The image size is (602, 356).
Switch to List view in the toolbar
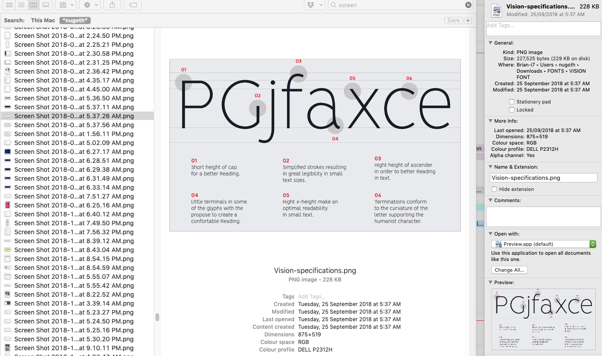click(21, 5)
